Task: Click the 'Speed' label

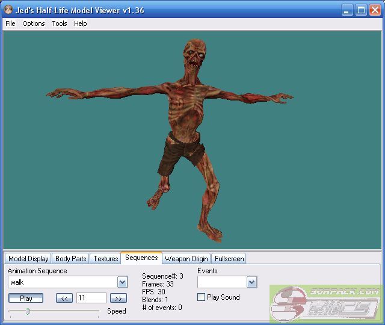Action: coord(117,311)
